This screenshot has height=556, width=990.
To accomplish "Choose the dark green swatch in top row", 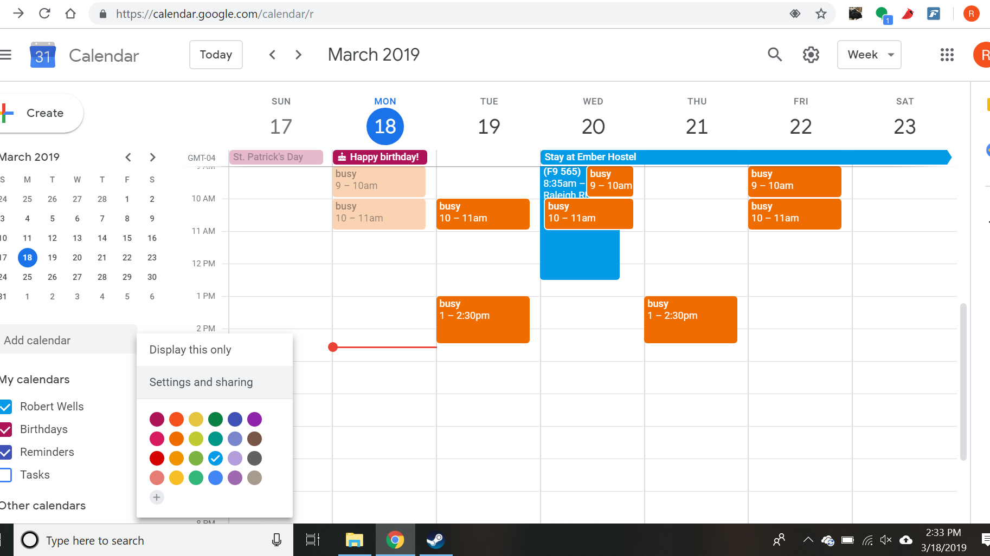I will [x=215, y=419].
